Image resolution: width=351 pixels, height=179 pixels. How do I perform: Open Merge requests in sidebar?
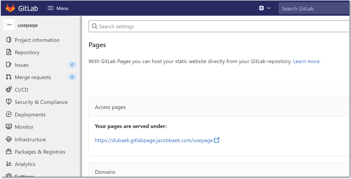tap(33, 77)
